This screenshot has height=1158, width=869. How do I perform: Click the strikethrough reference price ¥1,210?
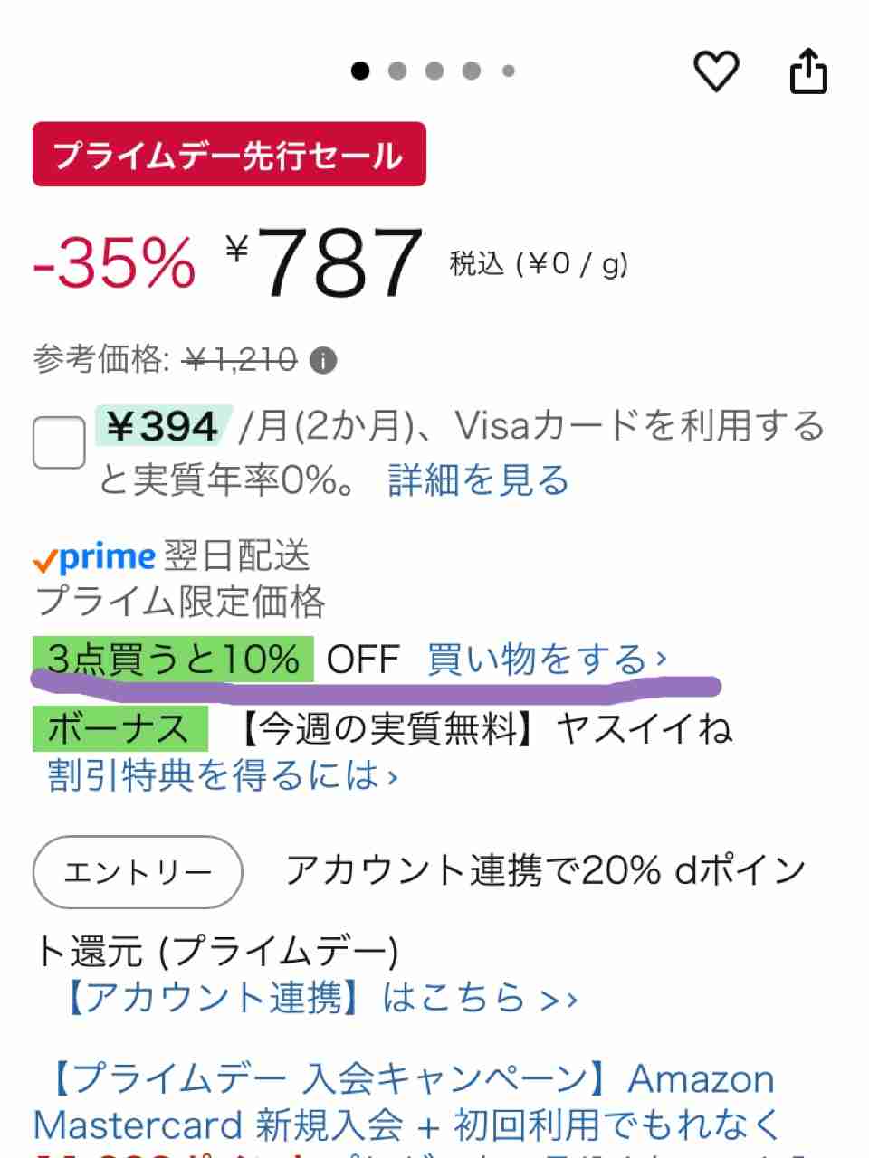239,358
